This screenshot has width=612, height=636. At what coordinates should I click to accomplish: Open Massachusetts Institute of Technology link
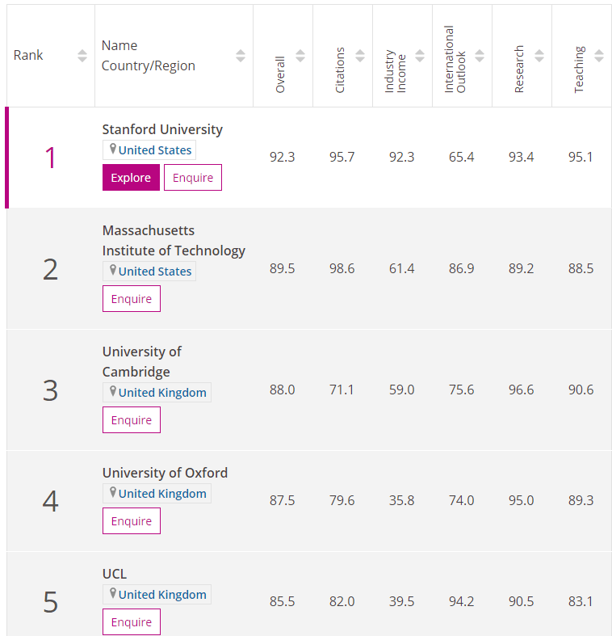pos(174,241)
